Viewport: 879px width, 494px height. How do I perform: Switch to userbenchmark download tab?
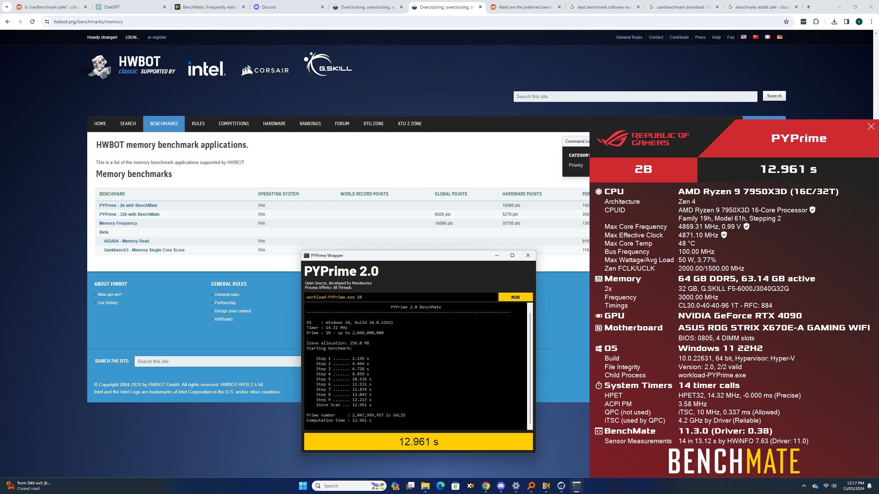[684, 7]
